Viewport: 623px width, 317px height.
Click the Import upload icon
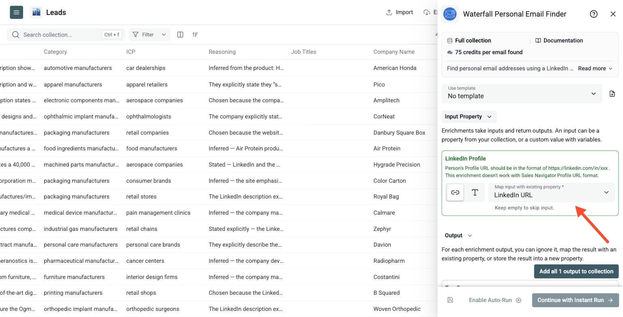coord(389,12)
